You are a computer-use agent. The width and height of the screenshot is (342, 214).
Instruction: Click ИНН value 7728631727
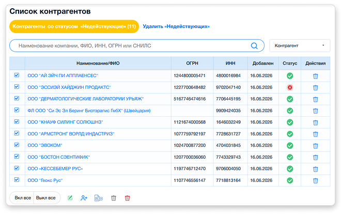pos(228,134)
